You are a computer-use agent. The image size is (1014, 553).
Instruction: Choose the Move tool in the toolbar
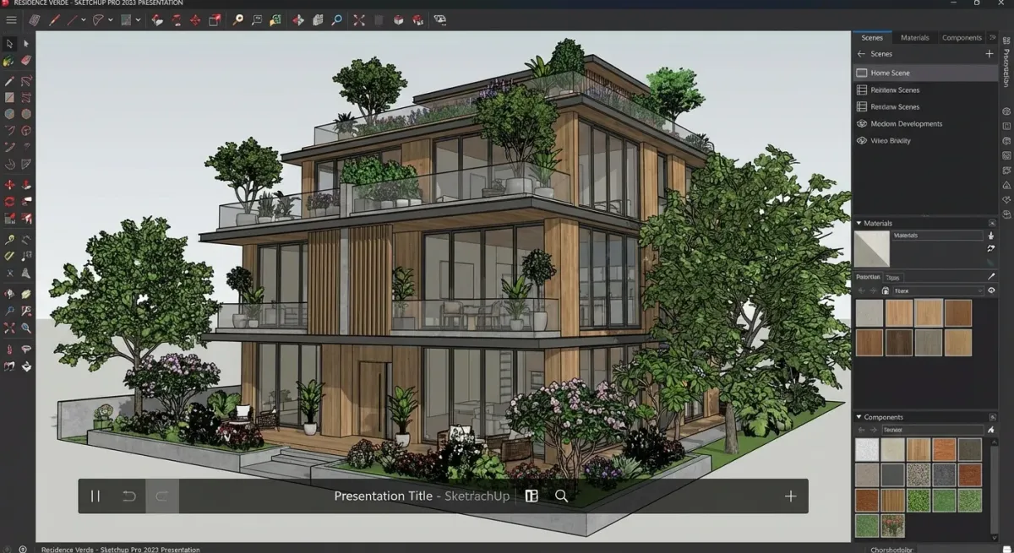pyautogui.click(x=10, y=184)
